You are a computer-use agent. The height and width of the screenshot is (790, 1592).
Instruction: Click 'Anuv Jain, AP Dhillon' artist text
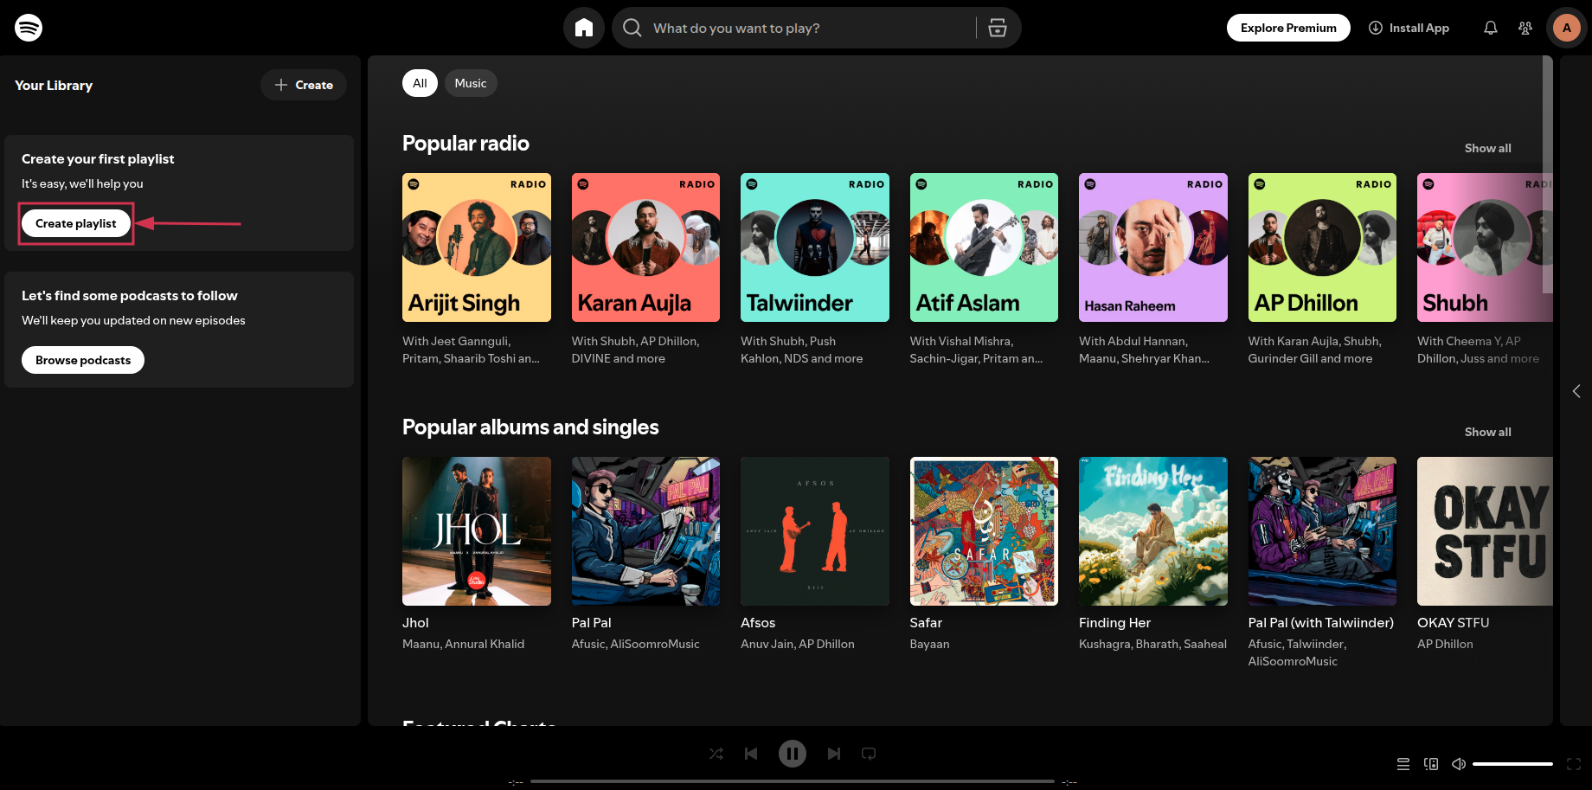[798, 644]
